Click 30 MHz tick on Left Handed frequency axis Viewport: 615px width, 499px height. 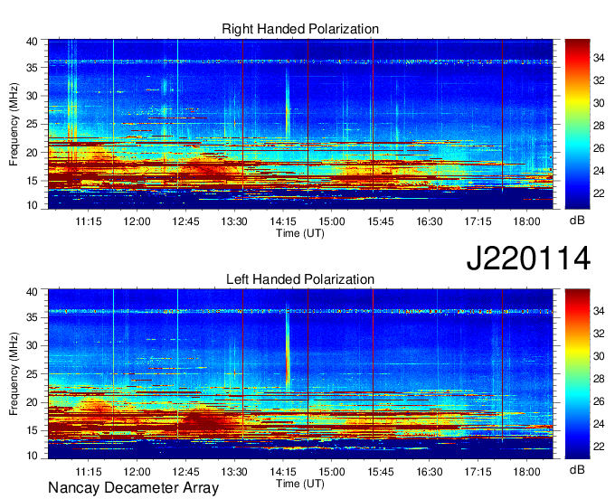coord(32,345)
